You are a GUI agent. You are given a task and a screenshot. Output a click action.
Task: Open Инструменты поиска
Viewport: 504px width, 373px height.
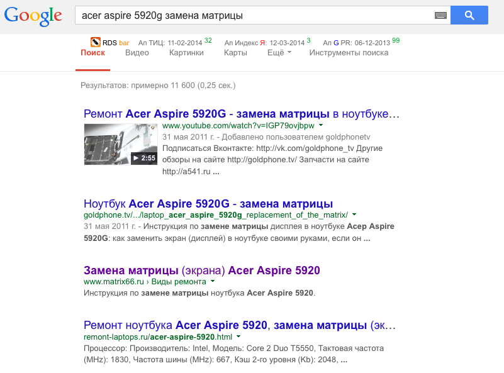click(349, 53)
